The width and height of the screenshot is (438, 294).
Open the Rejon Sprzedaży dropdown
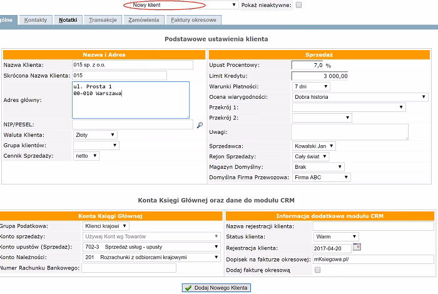coord(310,156)
